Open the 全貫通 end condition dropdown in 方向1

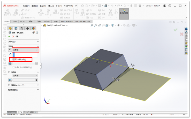25,50
